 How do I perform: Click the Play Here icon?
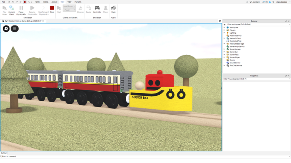coord(5,8)
